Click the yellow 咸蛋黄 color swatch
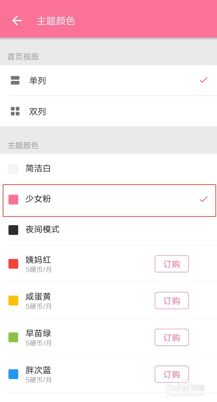 [x=13, y=300]
